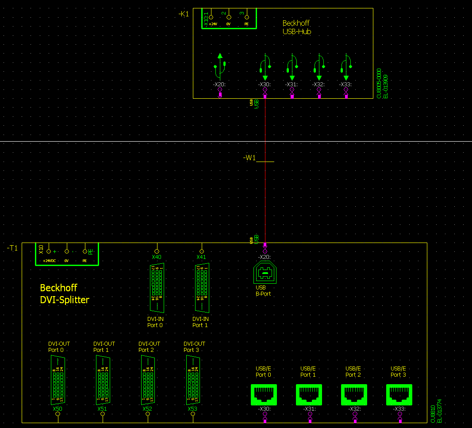Select the 0V terminal circle in the DVI-Splitter

[67, 251]
